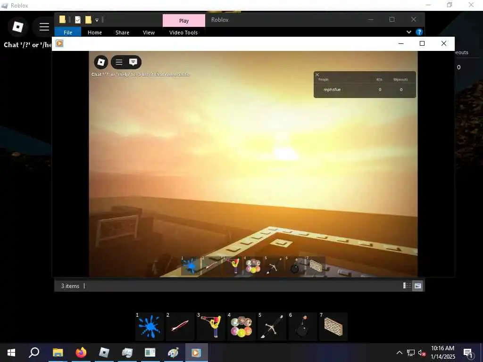This screenshot has width=483, height=362.
Task: Launch Firefox from the taskbar
Action: coord(81,353)
